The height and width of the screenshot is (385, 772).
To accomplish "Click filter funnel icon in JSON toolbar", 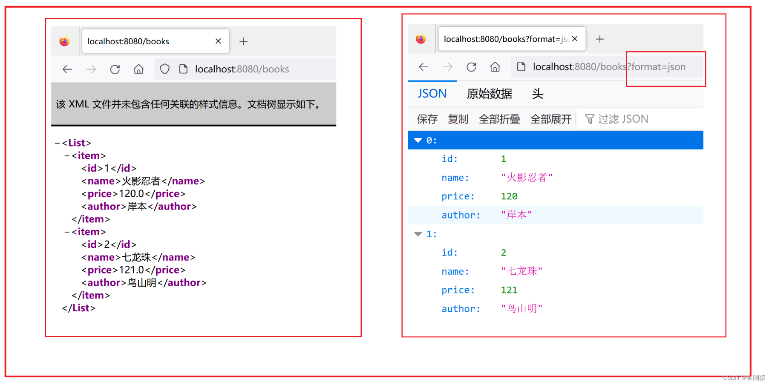I will [590, 119].
